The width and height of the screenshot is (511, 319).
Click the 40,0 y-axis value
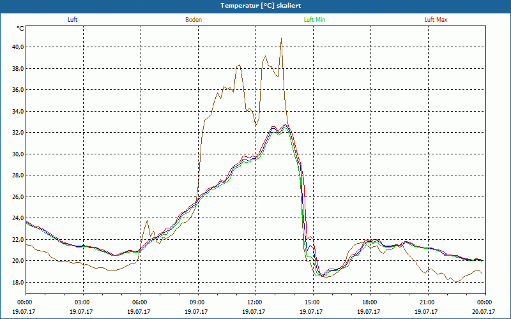point(19,47)
